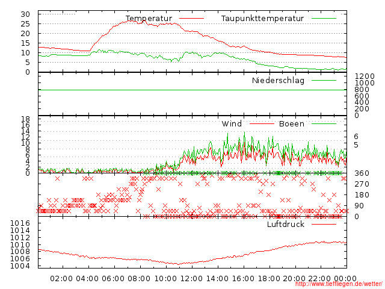This screenshot has width=385, height=289.
Task: Click the 400 precipitation axis value
Action: tap(362, 102)
